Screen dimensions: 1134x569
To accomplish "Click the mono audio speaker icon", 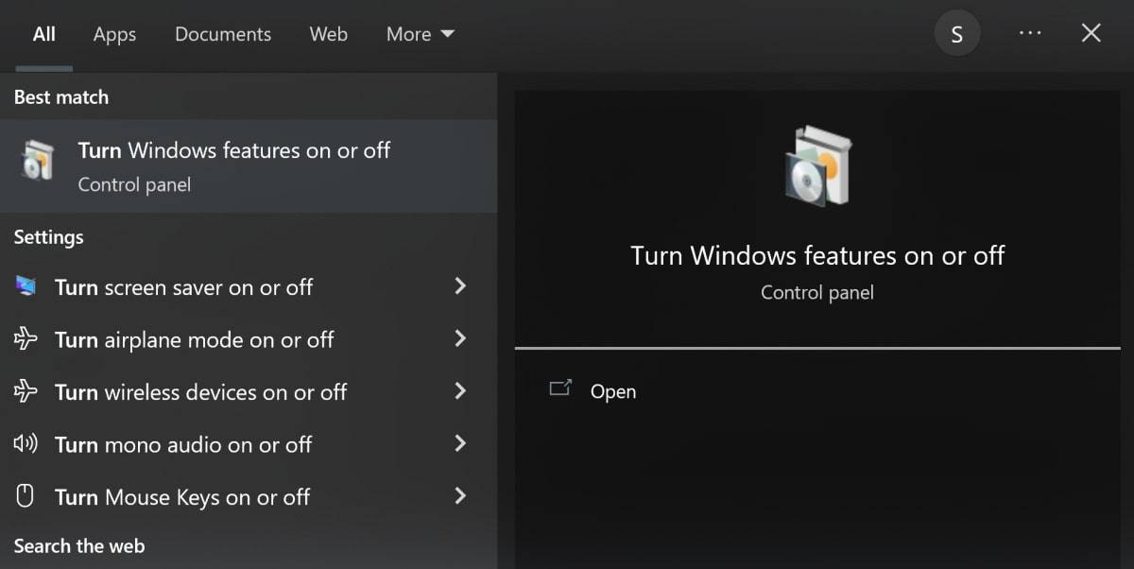I will 26,443.
